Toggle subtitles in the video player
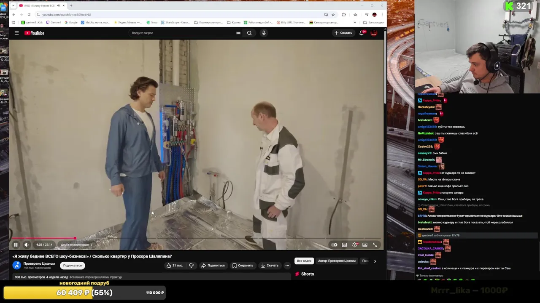This screenshot has width=540, height=303. click(345, 245)
